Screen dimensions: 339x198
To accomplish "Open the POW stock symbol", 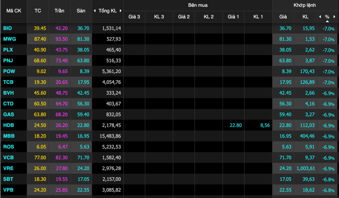I will click(x=9, y=71).
